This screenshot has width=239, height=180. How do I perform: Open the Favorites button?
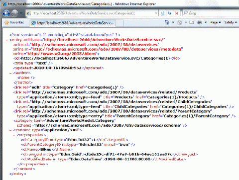pyautogui.click(x=14, y=22)
